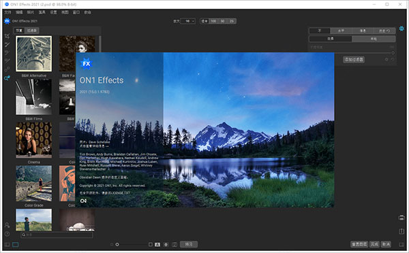Activate the highlighted blue tool icon in left toolbar
Screen dimensions: 409x253
(7, 78)
